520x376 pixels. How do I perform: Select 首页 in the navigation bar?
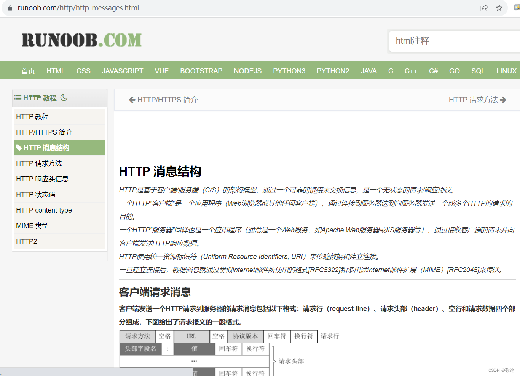(28, 71)
